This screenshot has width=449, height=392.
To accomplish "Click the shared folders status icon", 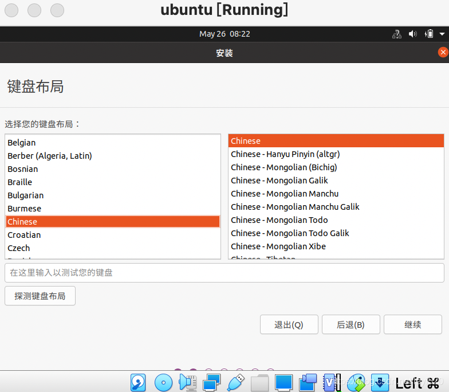I will [x=260, y=383].
